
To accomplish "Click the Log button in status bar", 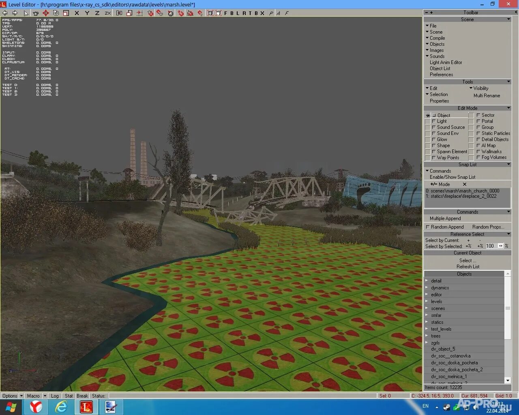I will click(55, 396).
